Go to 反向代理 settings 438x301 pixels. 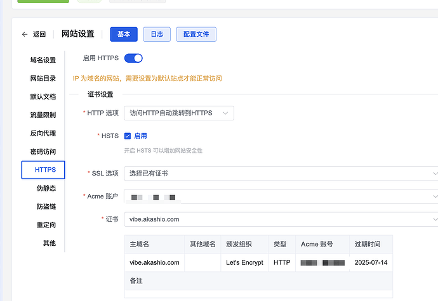(x=43, y=134)
